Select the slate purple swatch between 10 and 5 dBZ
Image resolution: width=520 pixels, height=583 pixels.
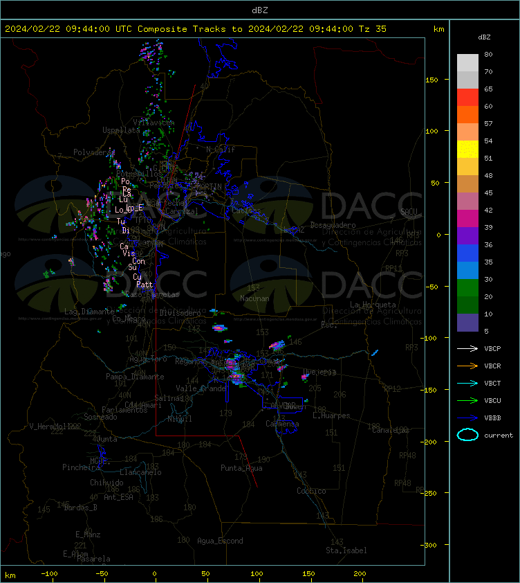(467, 323)
